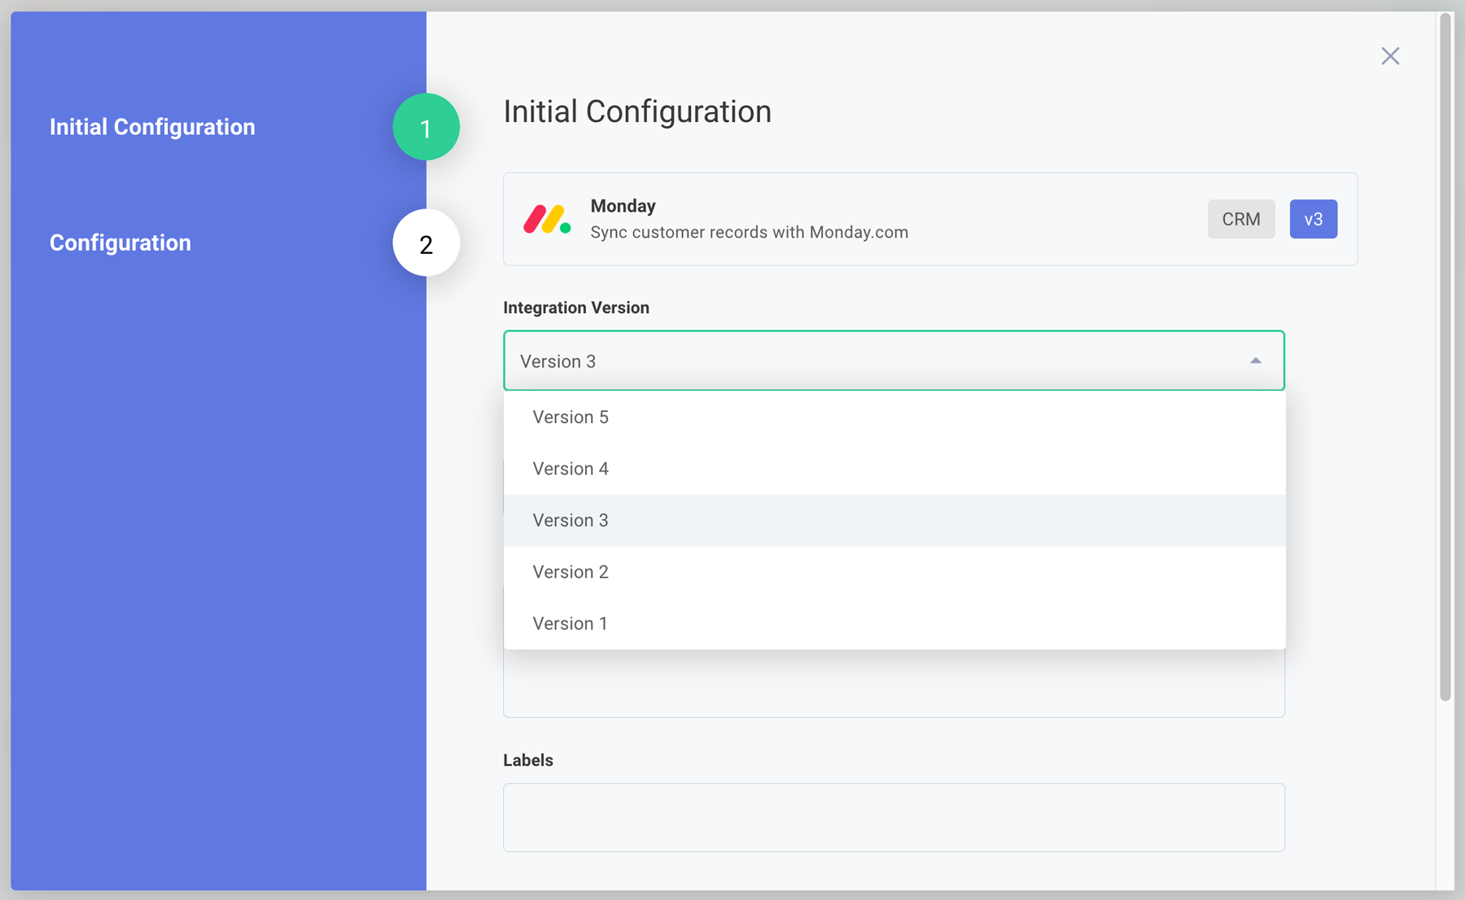Click the green step 1 indicator circle
The width and height of the screenshot is (1465, 900).
coord(426,127)
